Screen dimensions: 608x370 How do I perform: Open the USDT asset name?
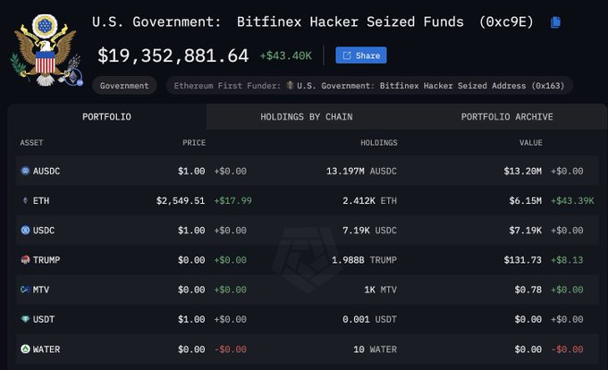[x=44, y=319]
